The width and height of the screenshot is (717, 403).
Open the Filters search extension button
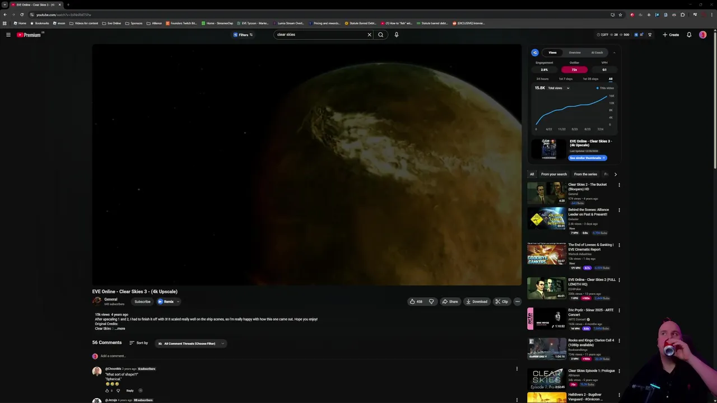coord(243,35)
